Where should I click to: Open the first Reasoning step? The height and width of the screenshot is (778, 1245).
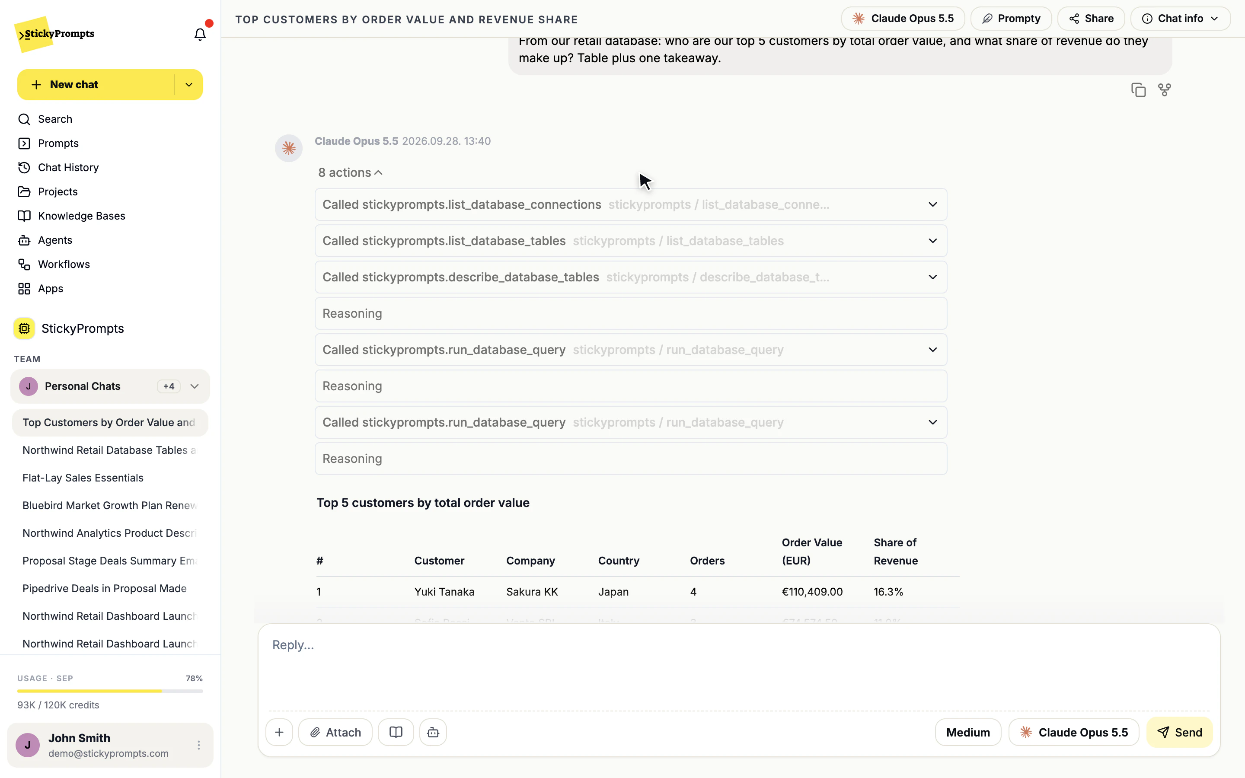(x=631, y=313)
